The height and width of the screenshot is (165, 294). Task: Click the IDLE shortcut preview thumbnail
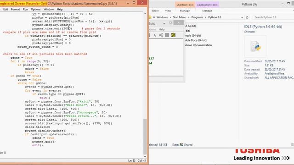255,46
